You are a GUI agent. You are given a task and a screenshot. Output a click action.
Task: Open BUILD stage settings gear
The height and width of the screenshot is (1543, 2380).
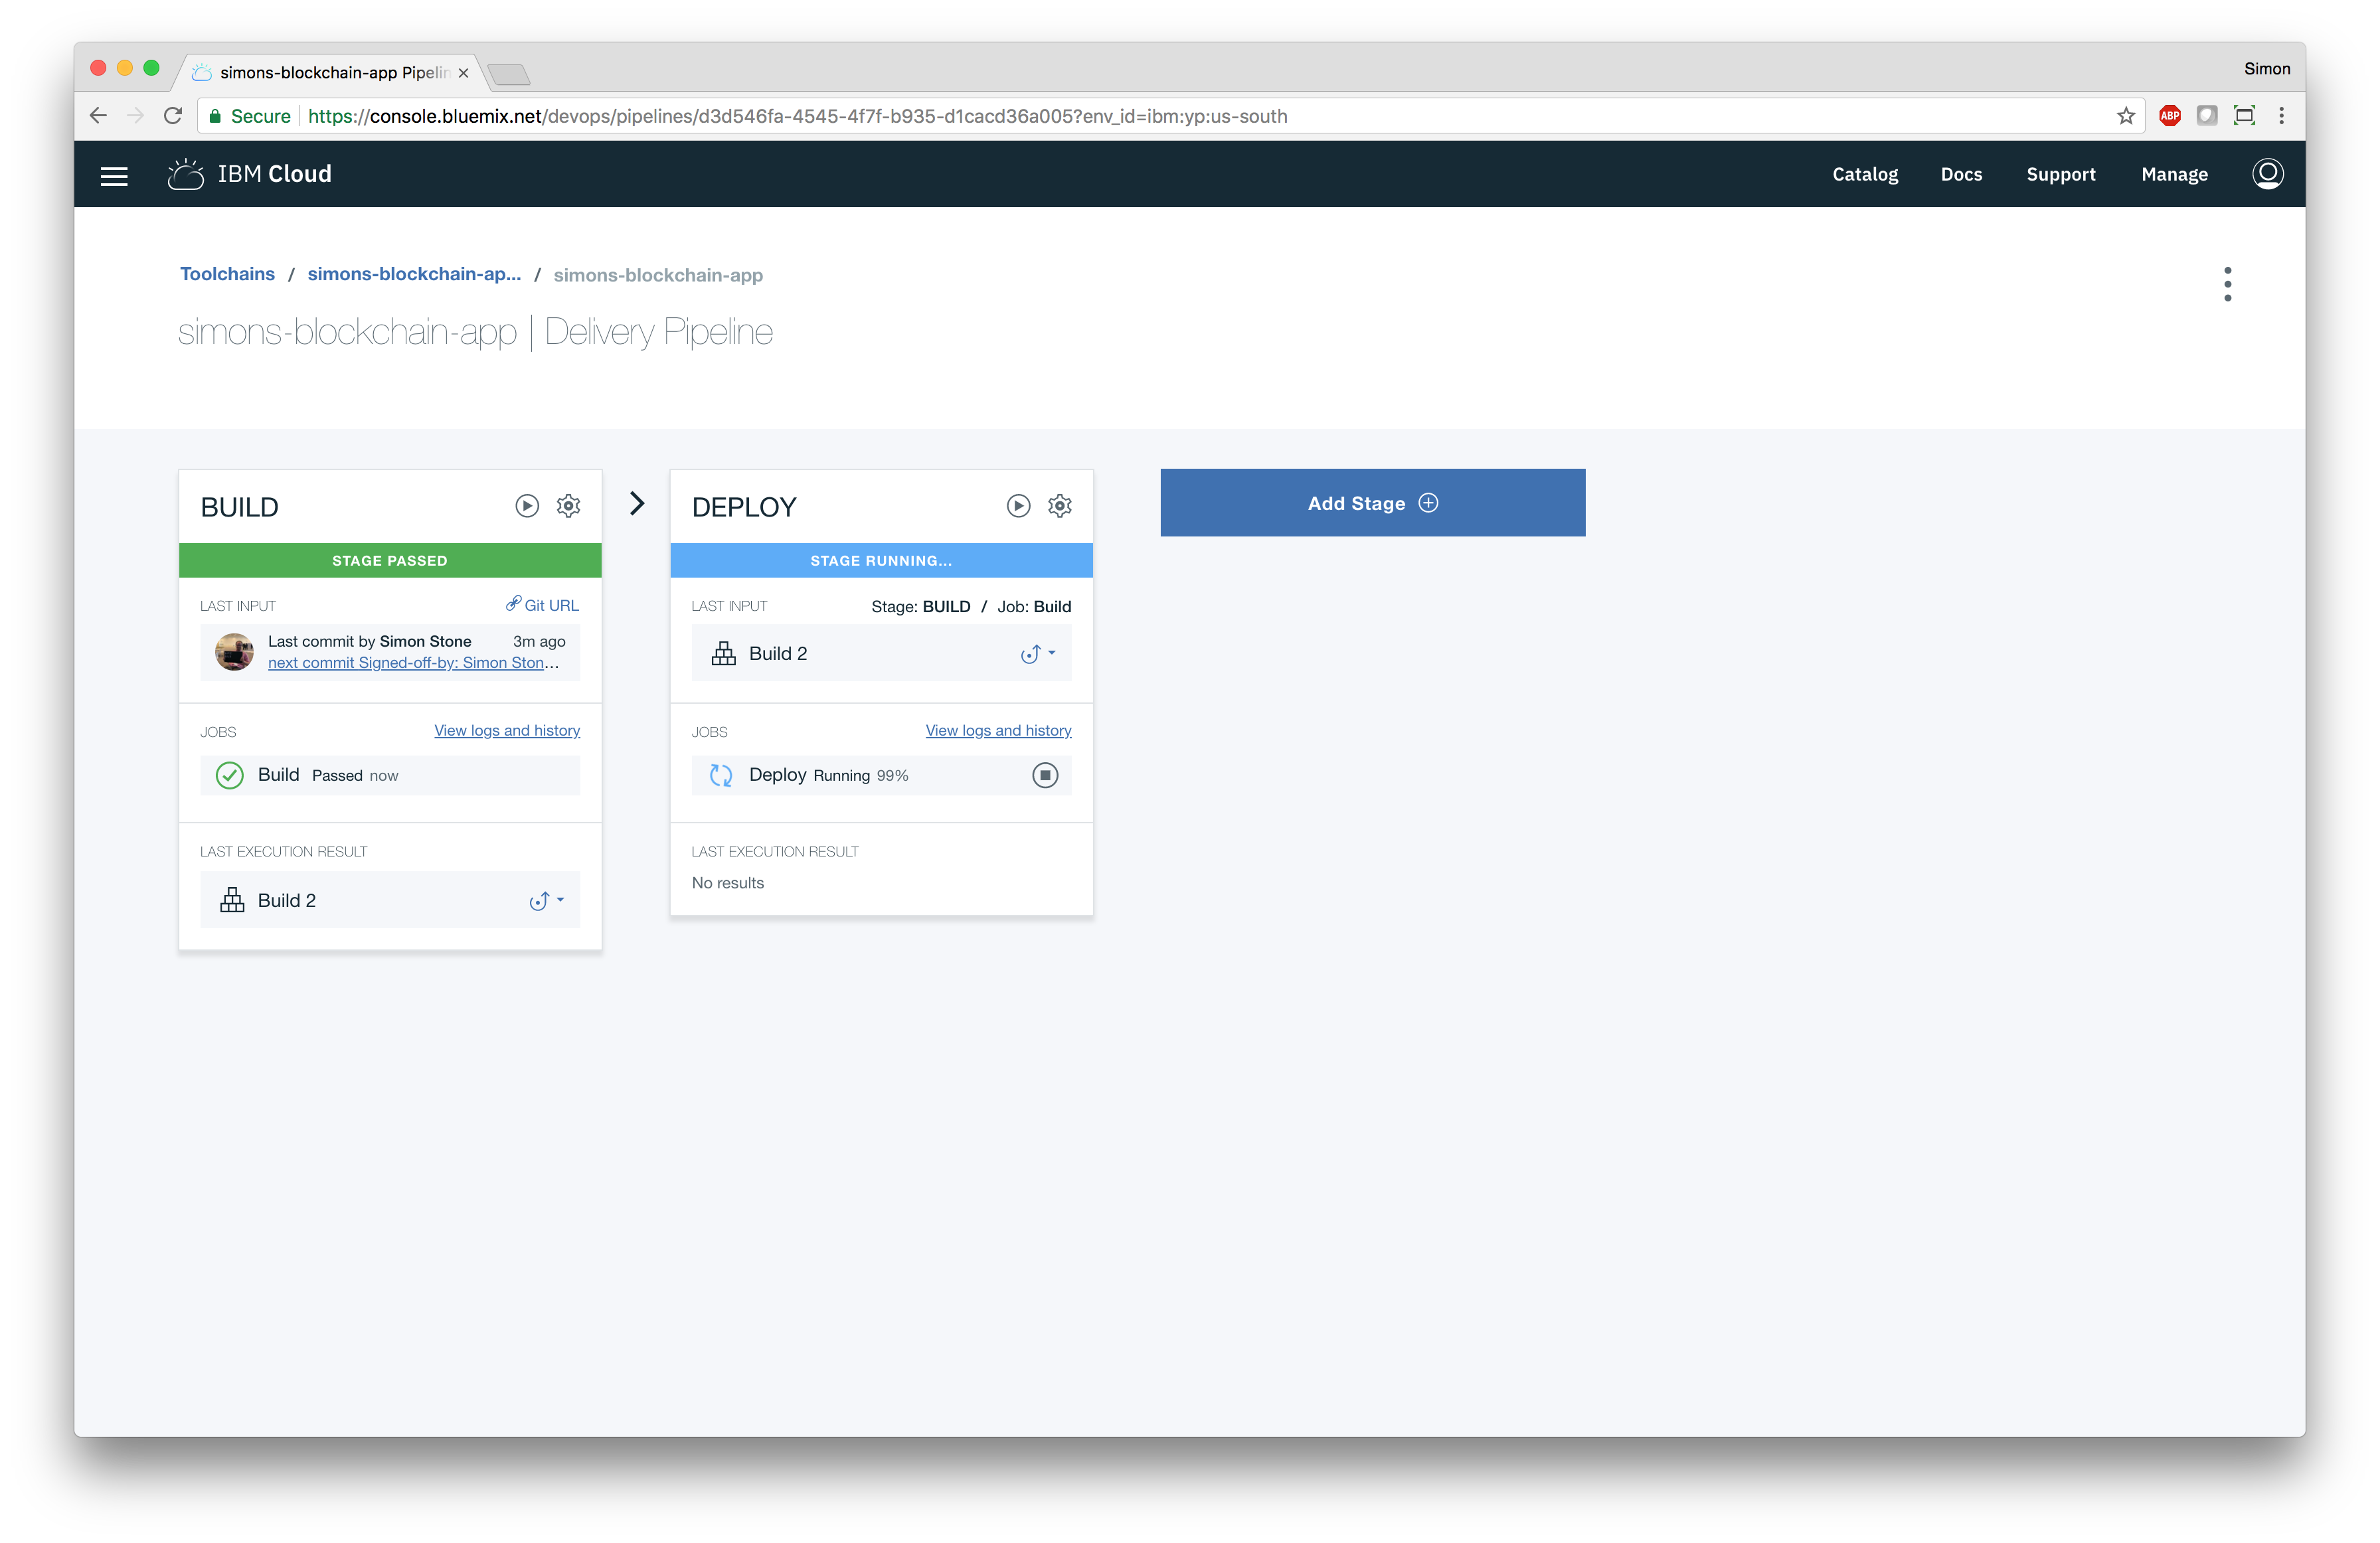(568, 506)
